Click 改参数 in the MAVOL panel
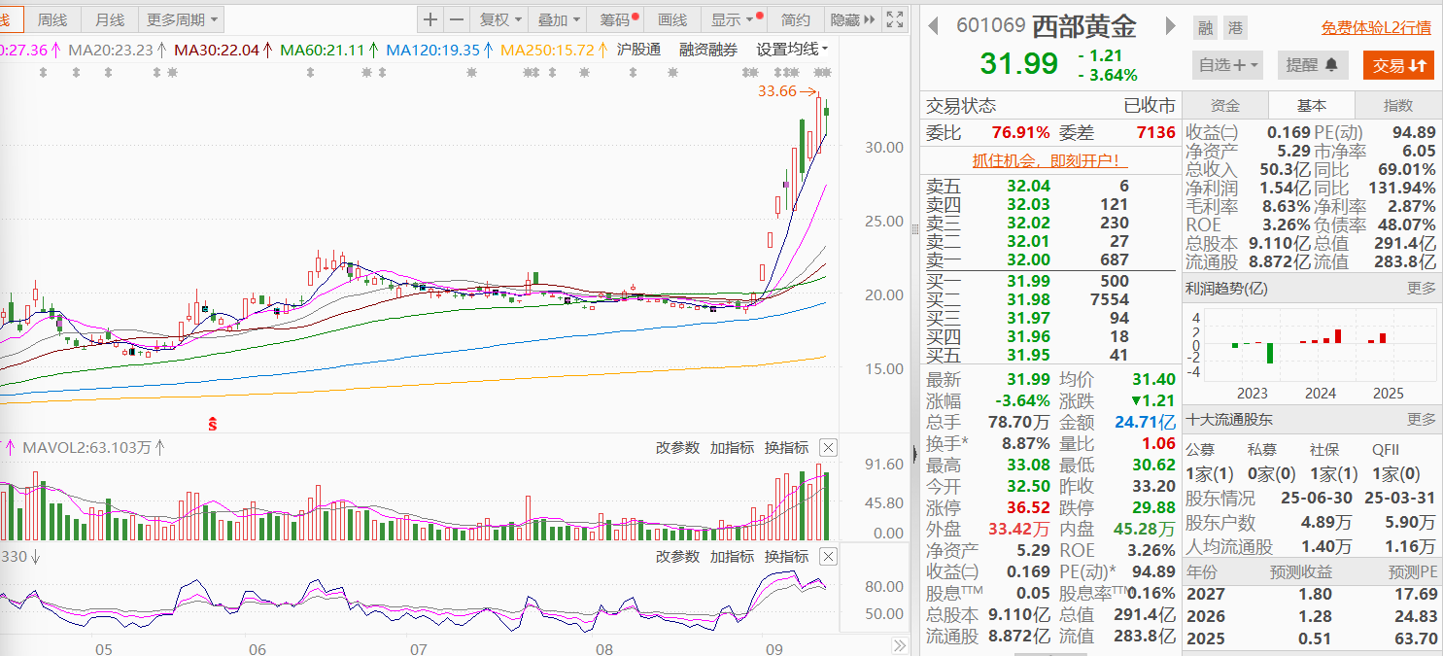1443x656 pixels. [677, 447]
